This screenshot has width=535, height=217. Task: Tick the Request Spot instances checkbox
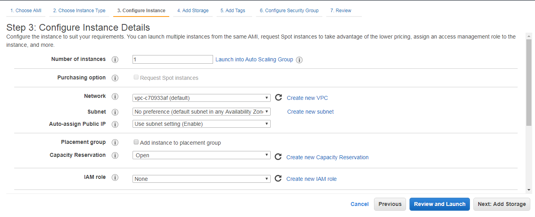[136, 77]
